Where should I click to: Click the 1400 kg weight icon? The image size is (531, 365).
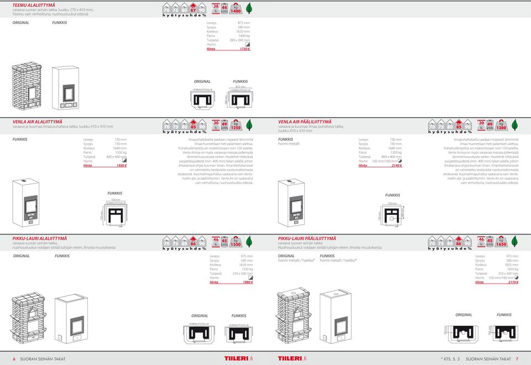pos(236,8)
